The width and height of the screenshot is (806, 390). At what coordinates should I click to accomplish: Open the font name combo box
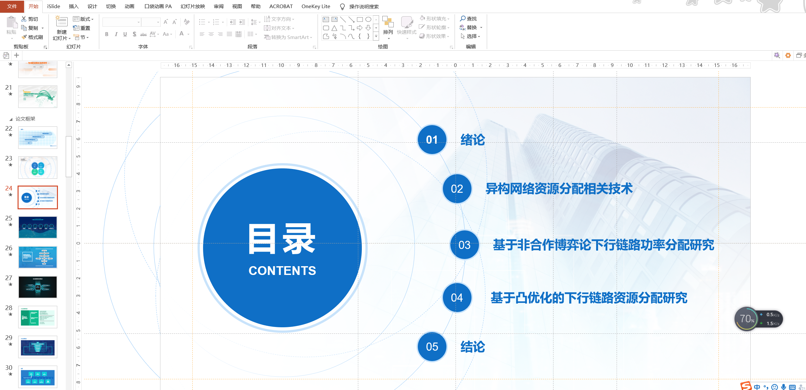pos(122,22)
